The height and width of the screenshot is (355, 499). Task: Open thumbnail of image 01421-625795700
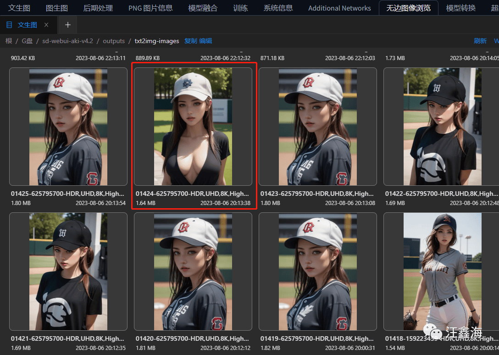68,272
